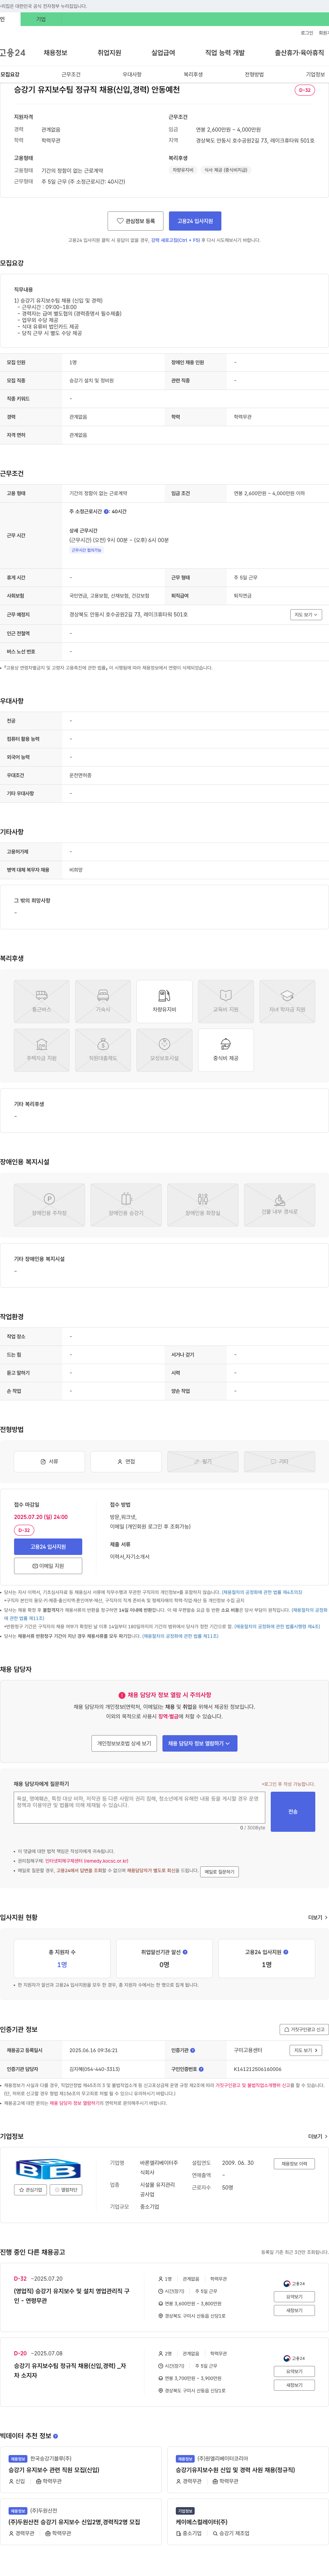This screenshot has height=2576, width=329.
Task: Open the (주)두원산전 recommended posting
Action: pyautogui.click(x=81, y=2522)
